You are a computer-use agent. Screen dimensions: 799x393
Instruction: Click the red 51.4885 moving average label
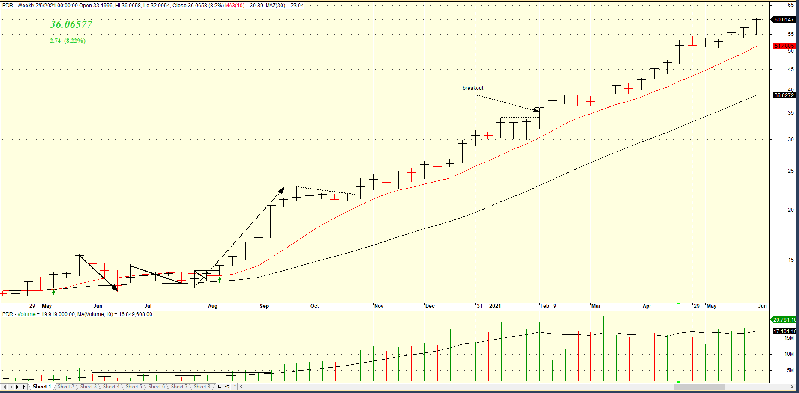click(784, 46)
